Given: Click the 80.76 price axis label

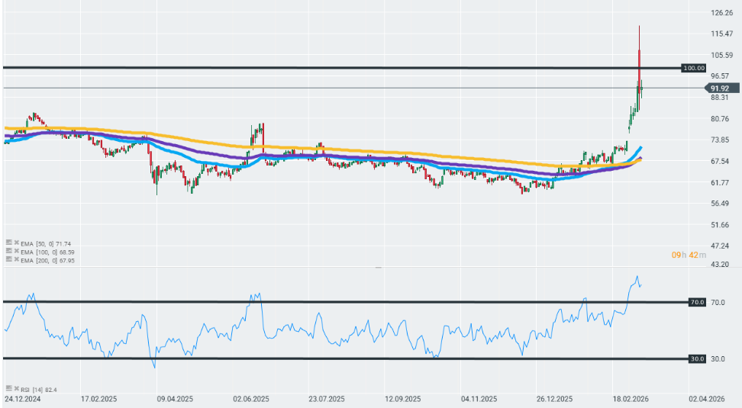Looking at the screenshot, I should [x=720, y=119].
